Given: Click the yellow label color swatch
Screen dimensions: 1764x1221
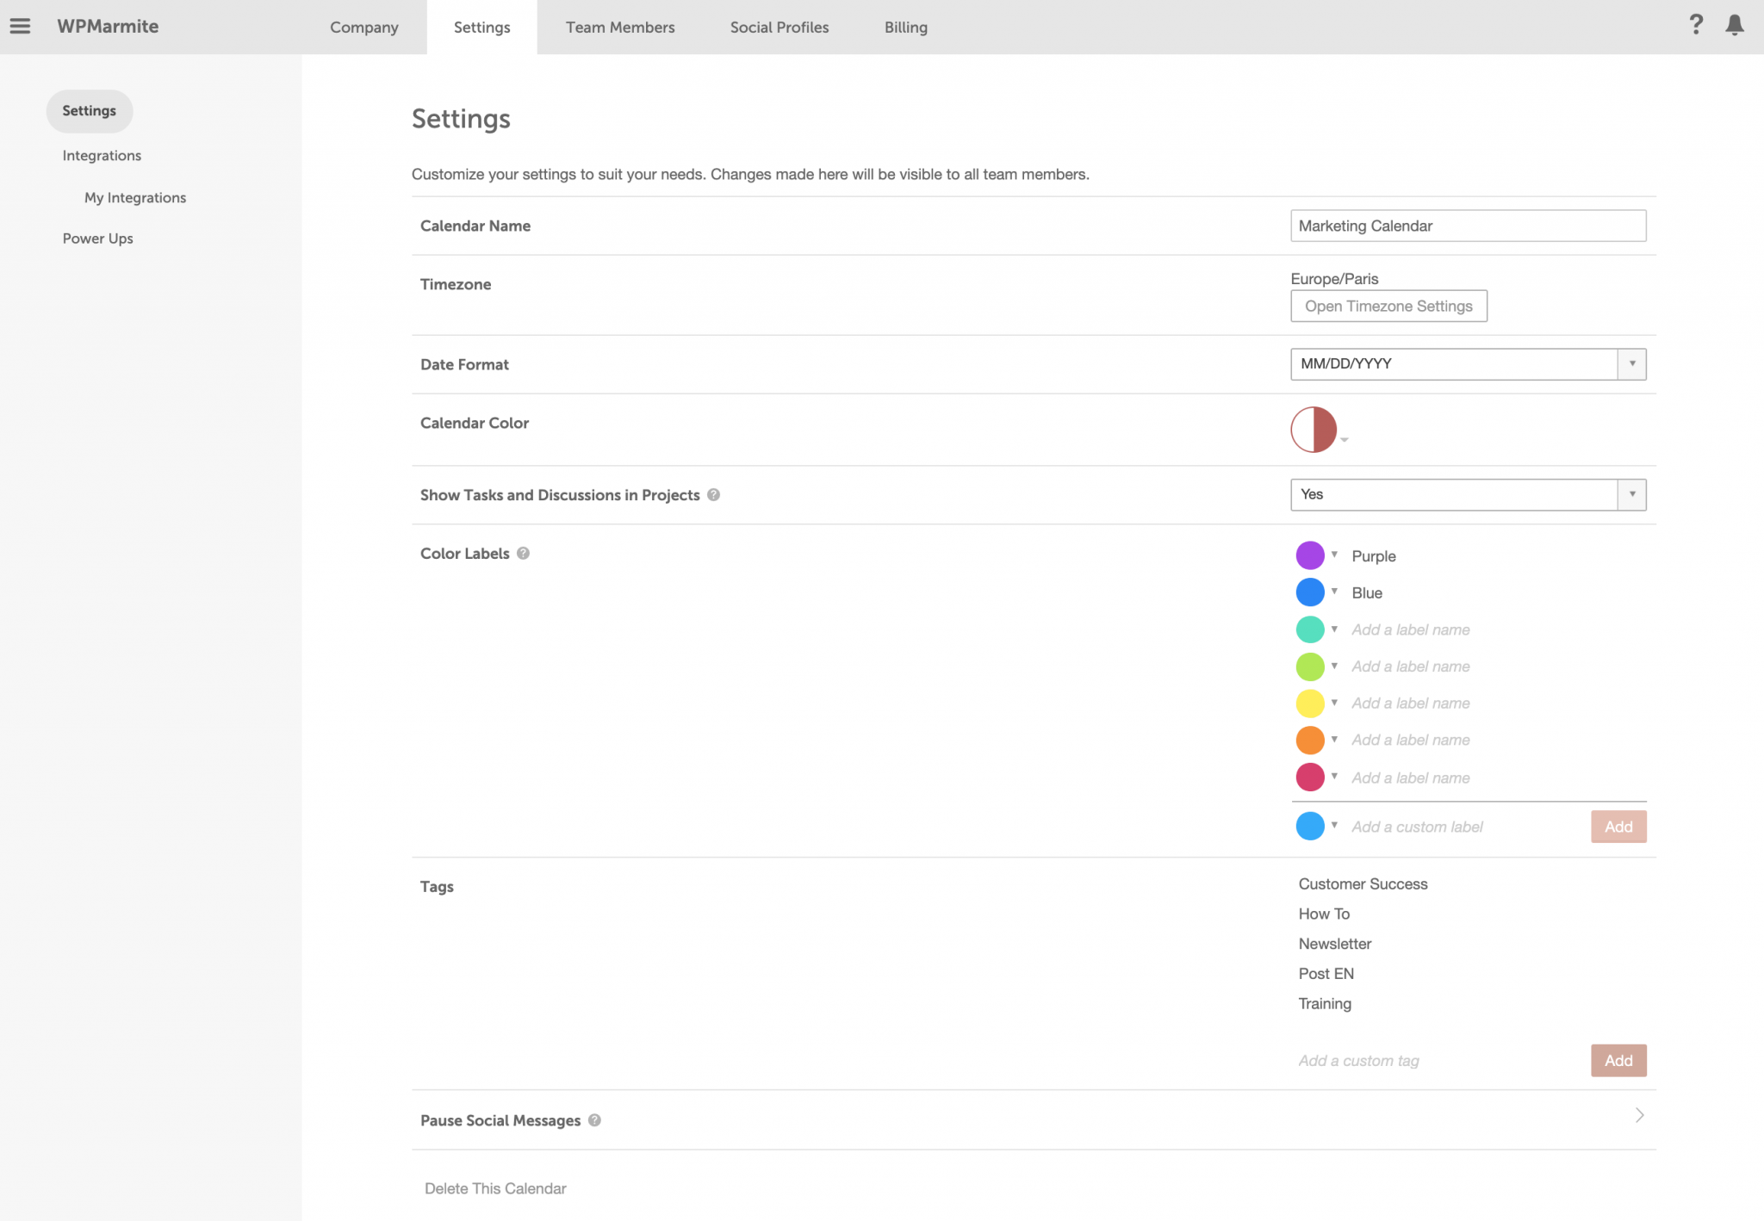Looking at the screenshot, I should [x=1310, y=703].
